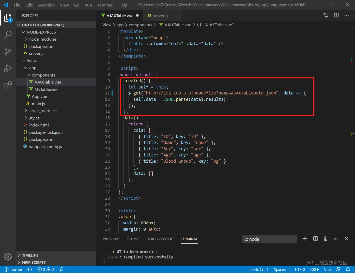Open the Run and Debug view
355x273 pixels.
tap(8, 68)
